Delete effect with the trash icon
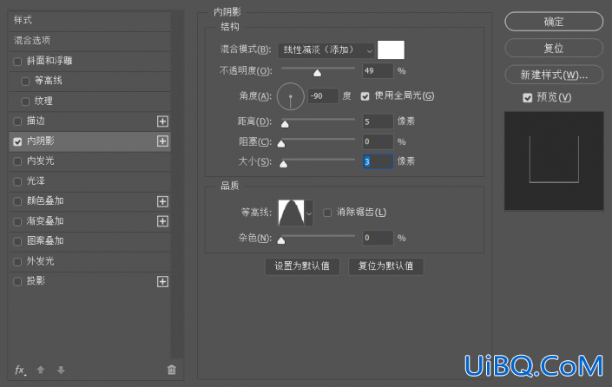 coord(171,370)
